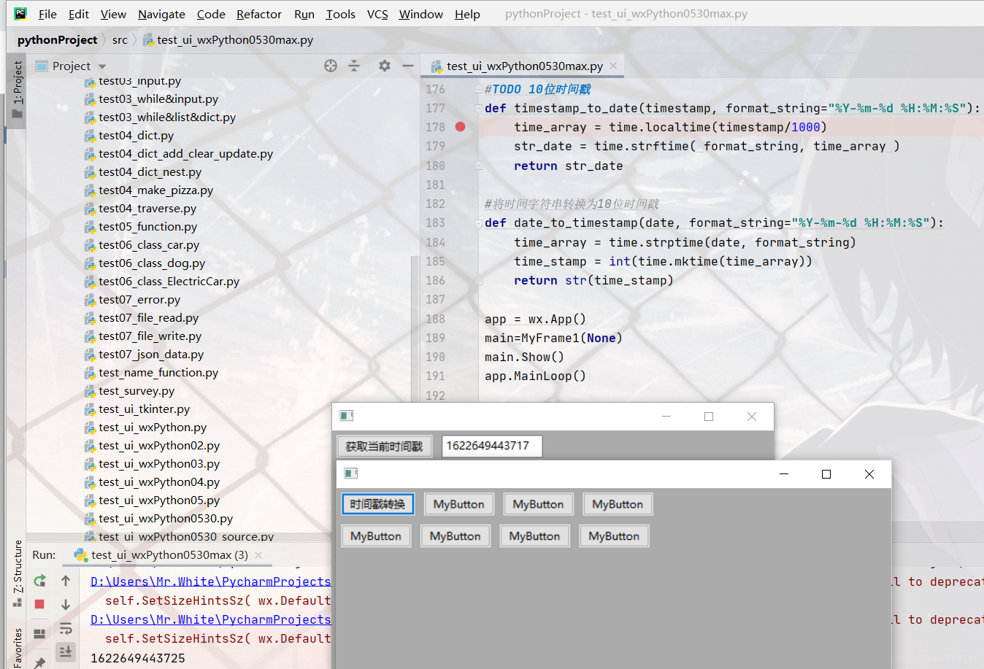The height and width of the screenshot is (669, 984).
Task: Click the 时间戳转换 button
Action: point(377,504)
